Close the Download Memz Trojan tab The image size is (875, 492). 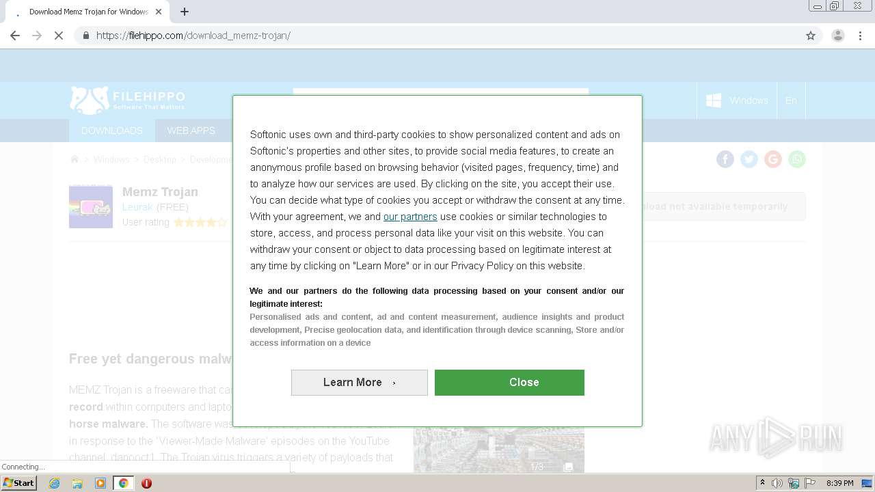158,12
